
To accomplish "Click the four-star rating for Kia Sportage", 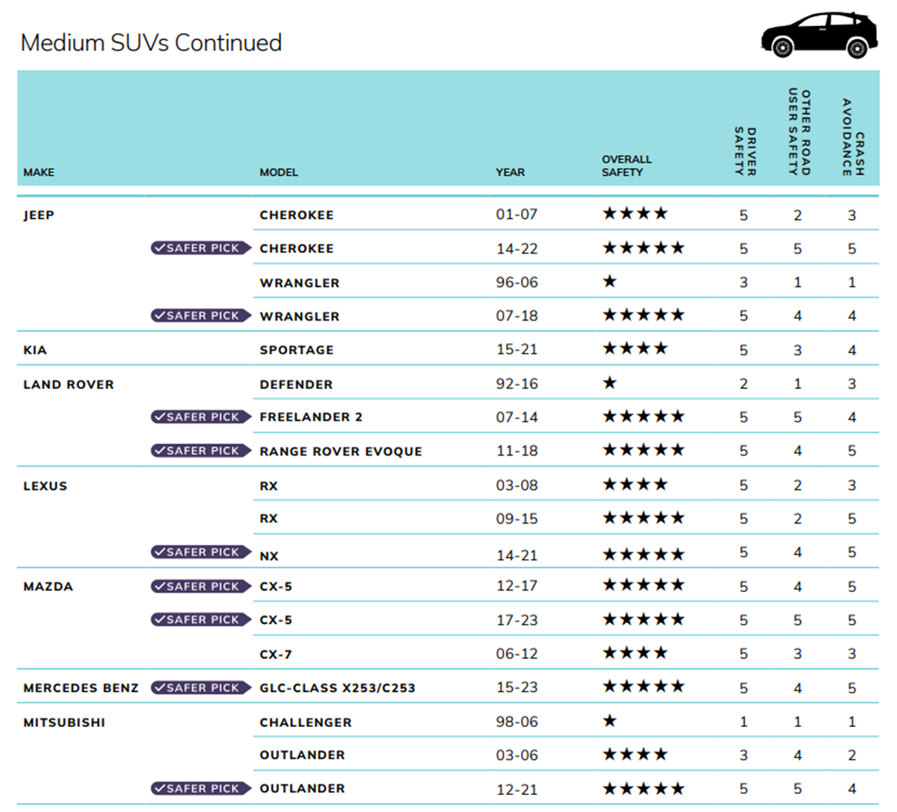I will pyautogui.click(x=635, y=348).
